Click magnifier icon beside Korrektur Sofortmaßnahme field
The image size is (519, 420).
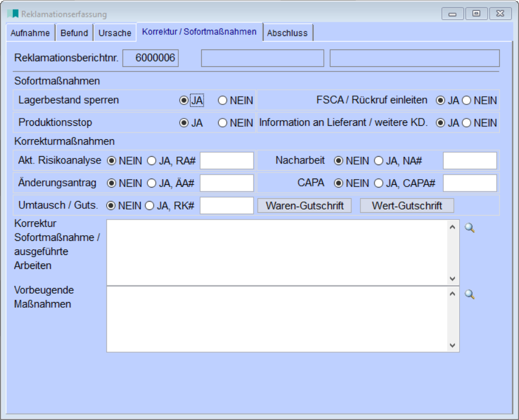[x=470, y=227]
